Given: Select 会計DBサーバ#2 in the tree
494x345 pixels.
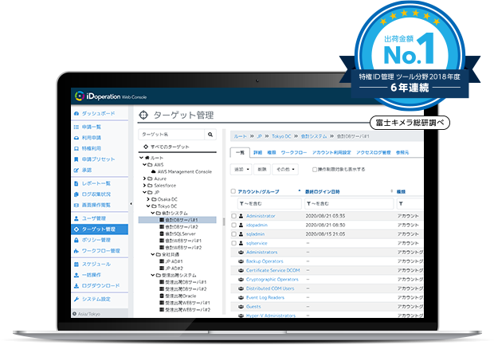Looking at the screenshot, I should (182, 227).
